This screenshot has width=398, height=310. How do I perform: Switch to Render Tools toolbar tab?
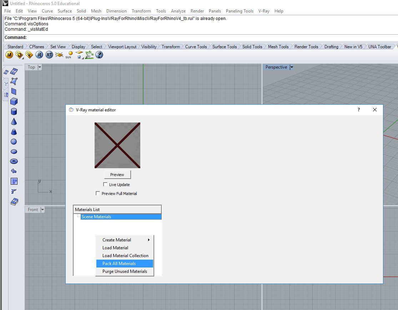pyautogui.click(x=306, y=47)
